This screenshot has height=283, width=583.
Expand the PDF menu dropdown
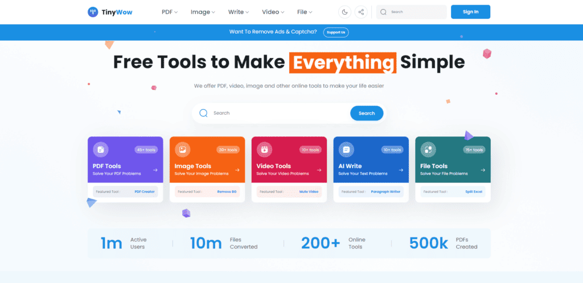170,12
